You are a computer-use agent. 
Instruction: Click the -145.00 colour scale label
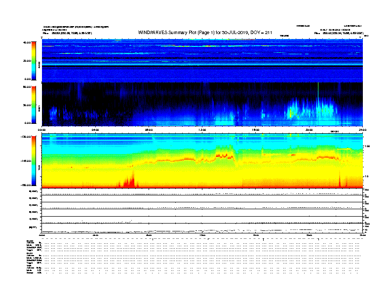pos(26,161)
